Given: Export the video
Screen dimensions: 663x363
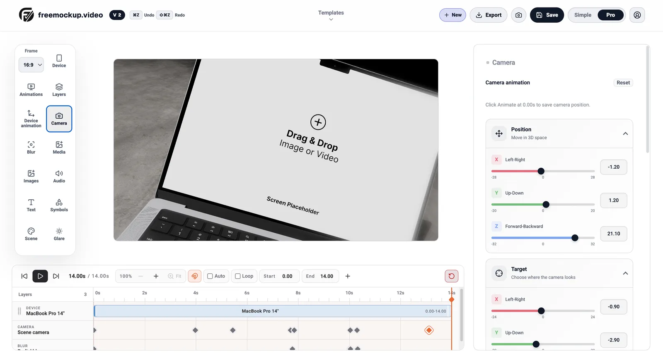Looking at the screenshot, I should point(488,15).
